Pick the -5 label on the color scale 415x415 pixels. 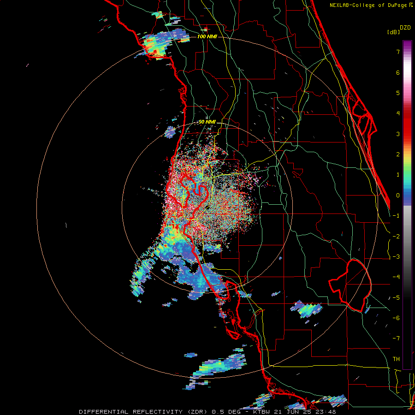(x=396, y=297)
